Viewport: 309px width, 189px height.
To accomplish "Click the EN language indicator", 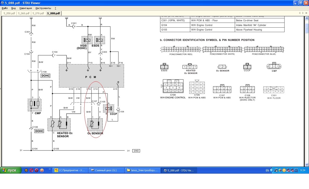I will pos(267,170).
